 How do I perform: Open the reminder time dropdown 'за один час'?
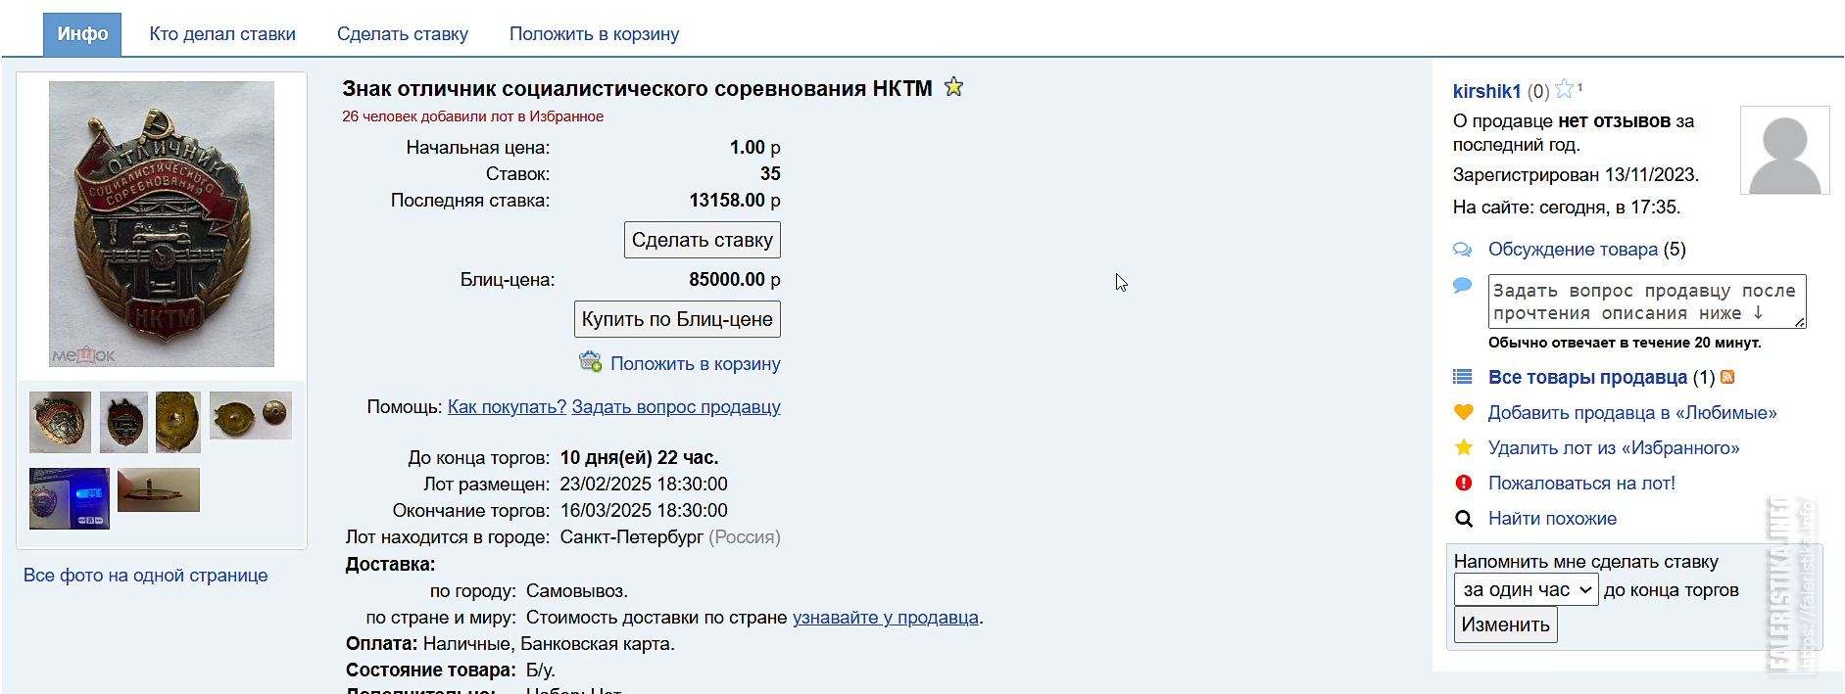point(1526,589)
